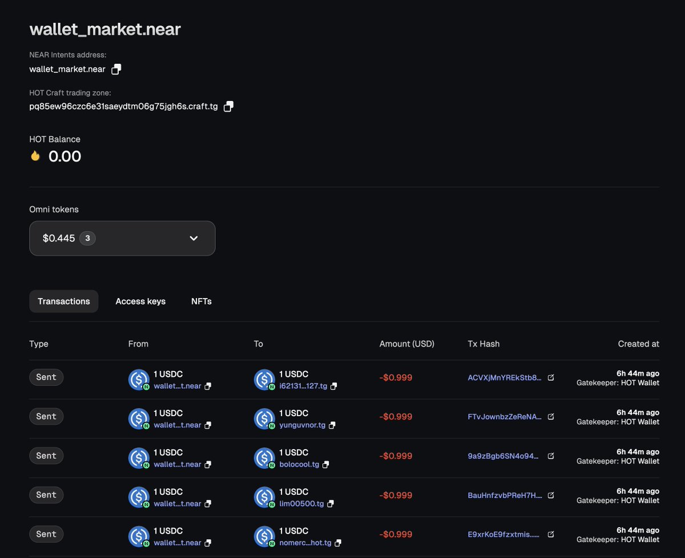This screenshot has width=685, height=558.
Task: Expand the Omni tokens $0.445 dropdown
Action: click(x=122, y=238)
